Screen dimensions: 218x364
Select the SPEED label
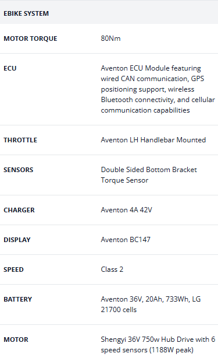[13, 269]
